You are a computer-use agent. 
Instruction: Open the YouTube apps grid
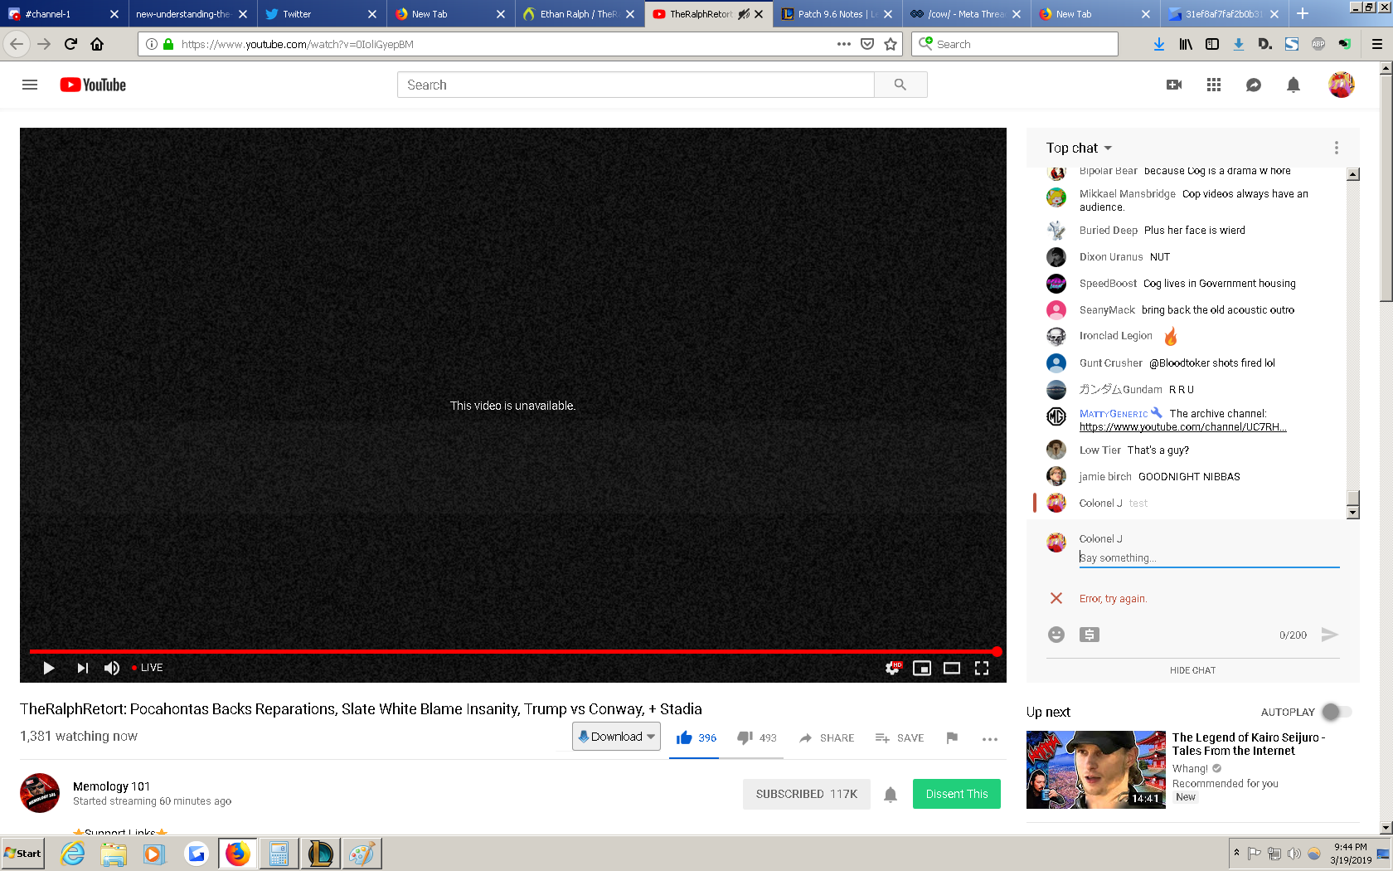click(x=1214, y=85)
